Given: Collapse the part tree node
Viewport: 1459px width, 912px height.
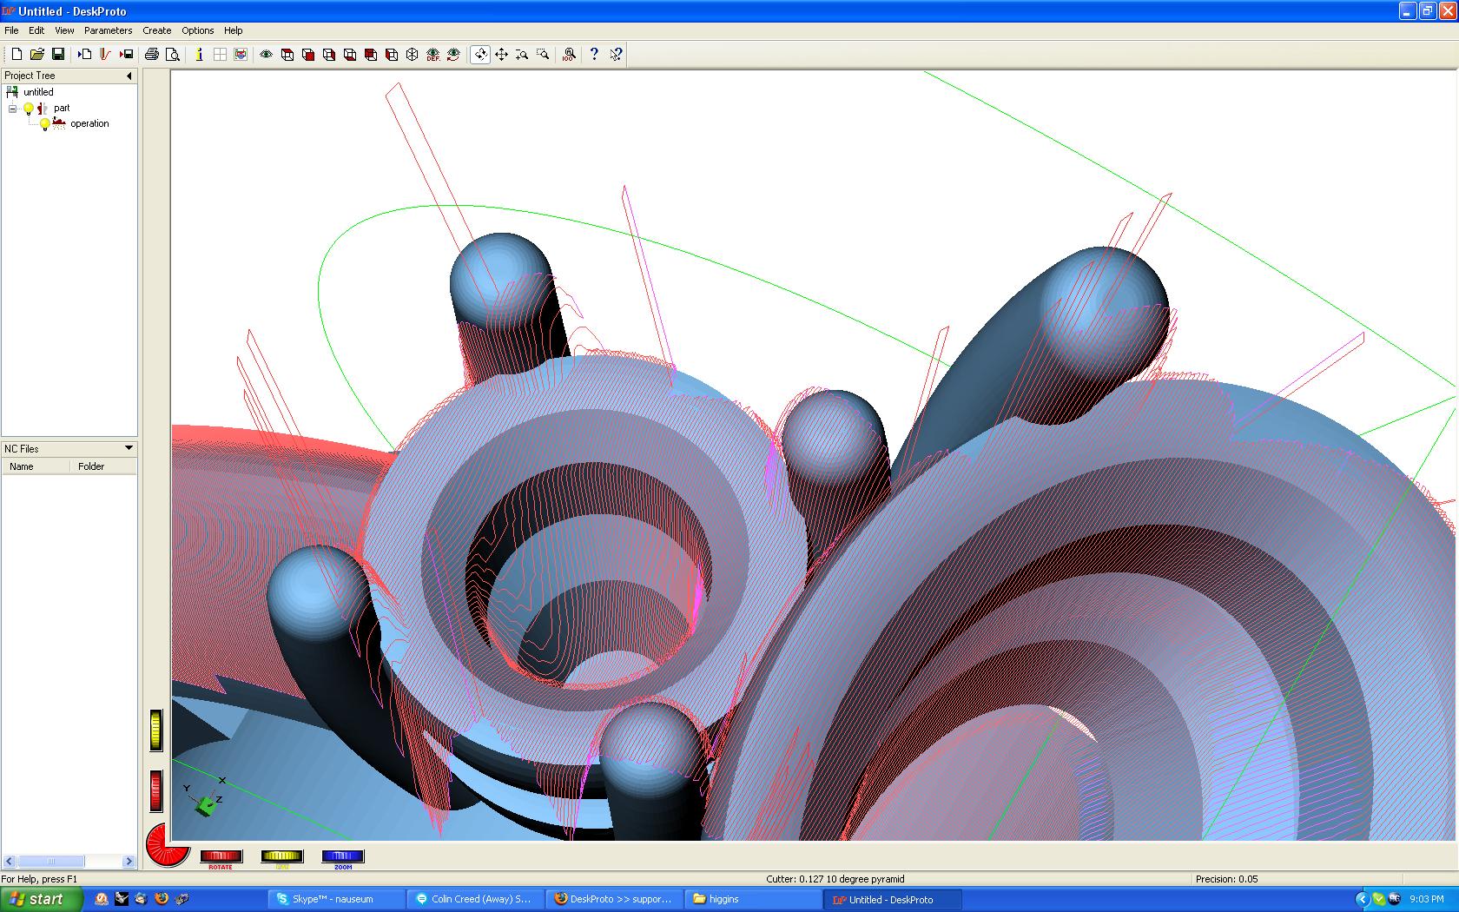Looking at the screenshot, I should tap(13, 109).
